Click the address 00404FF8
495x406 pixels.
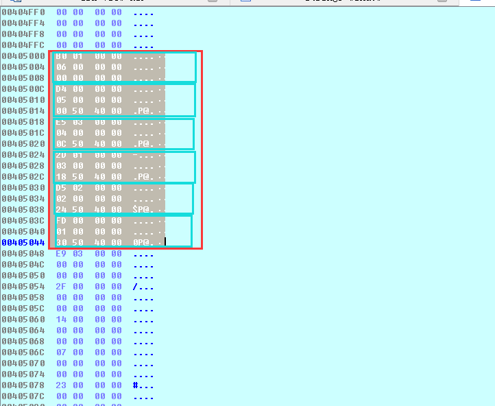pos(23,34)
